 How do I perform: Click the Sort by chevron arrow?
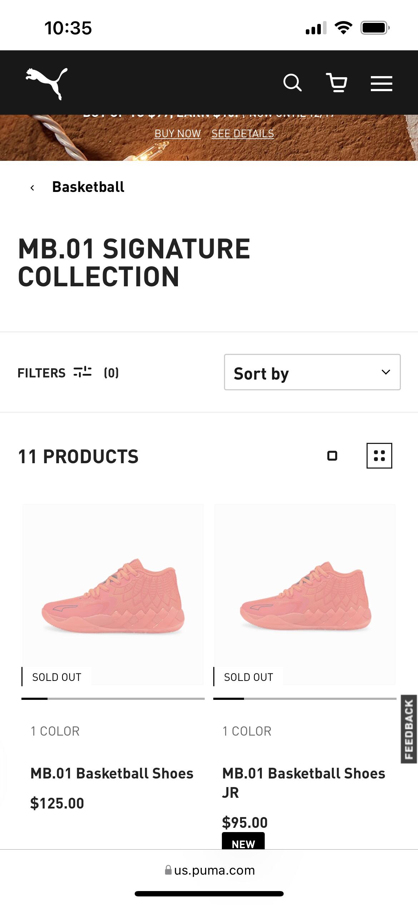point(386,372)
